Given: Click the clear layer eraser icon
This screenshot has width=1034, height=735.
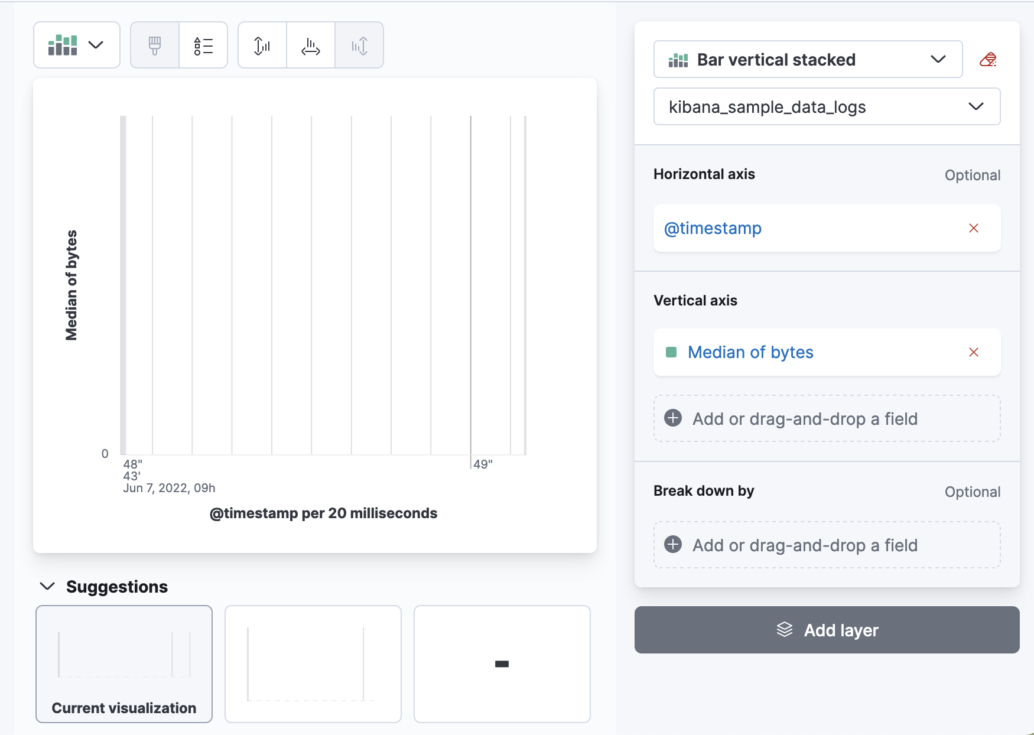Looking at the screenshot, I should point(988,60).
